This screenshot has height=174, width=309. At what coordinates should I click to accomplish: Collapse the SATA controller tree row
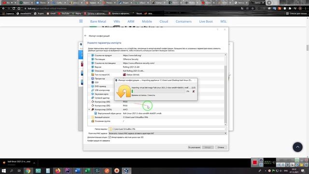pyautogui.click(x=89, y=110)
